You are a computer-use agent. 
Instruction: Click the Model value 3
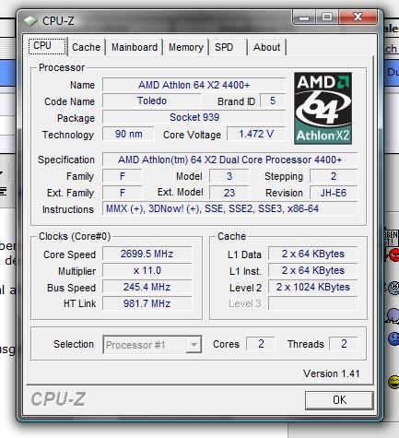pos(229,176)
